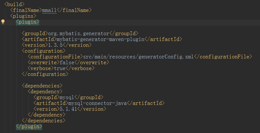260x133 pixels.
Task: Click the closing </configurationFile> tag
Action: pyautogui.click(x=223, y=57)
